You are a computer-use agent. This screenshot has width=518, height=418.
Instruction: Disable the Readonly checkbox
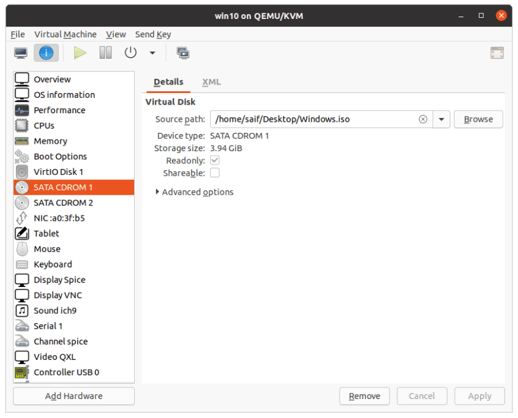pos(214,160)
